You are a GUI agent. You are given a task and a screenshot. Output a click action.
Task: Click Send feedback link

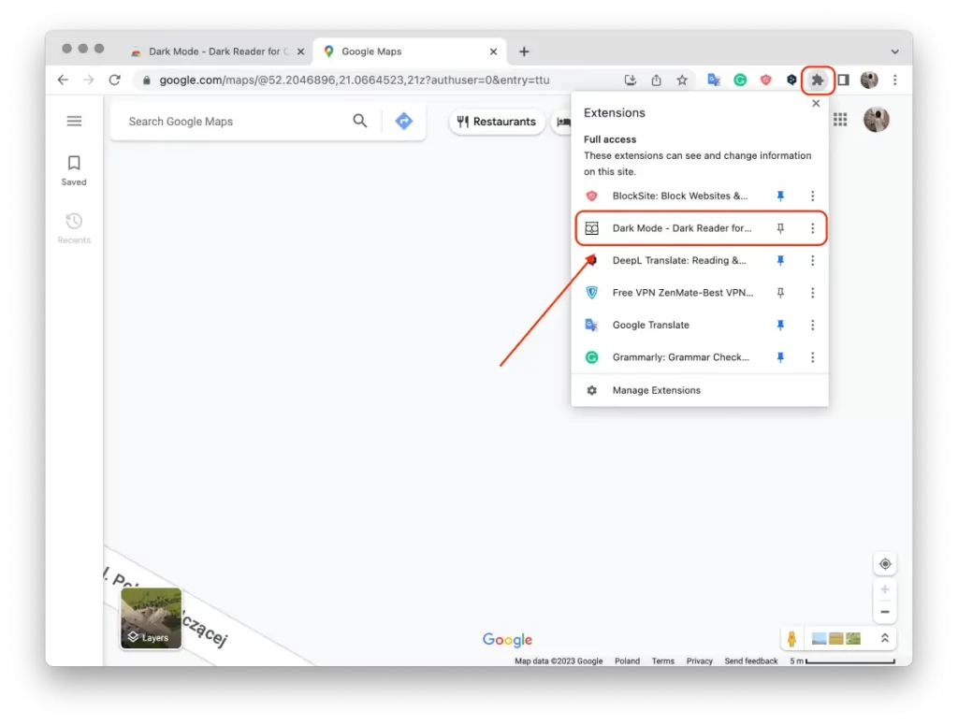click(751, 661)
